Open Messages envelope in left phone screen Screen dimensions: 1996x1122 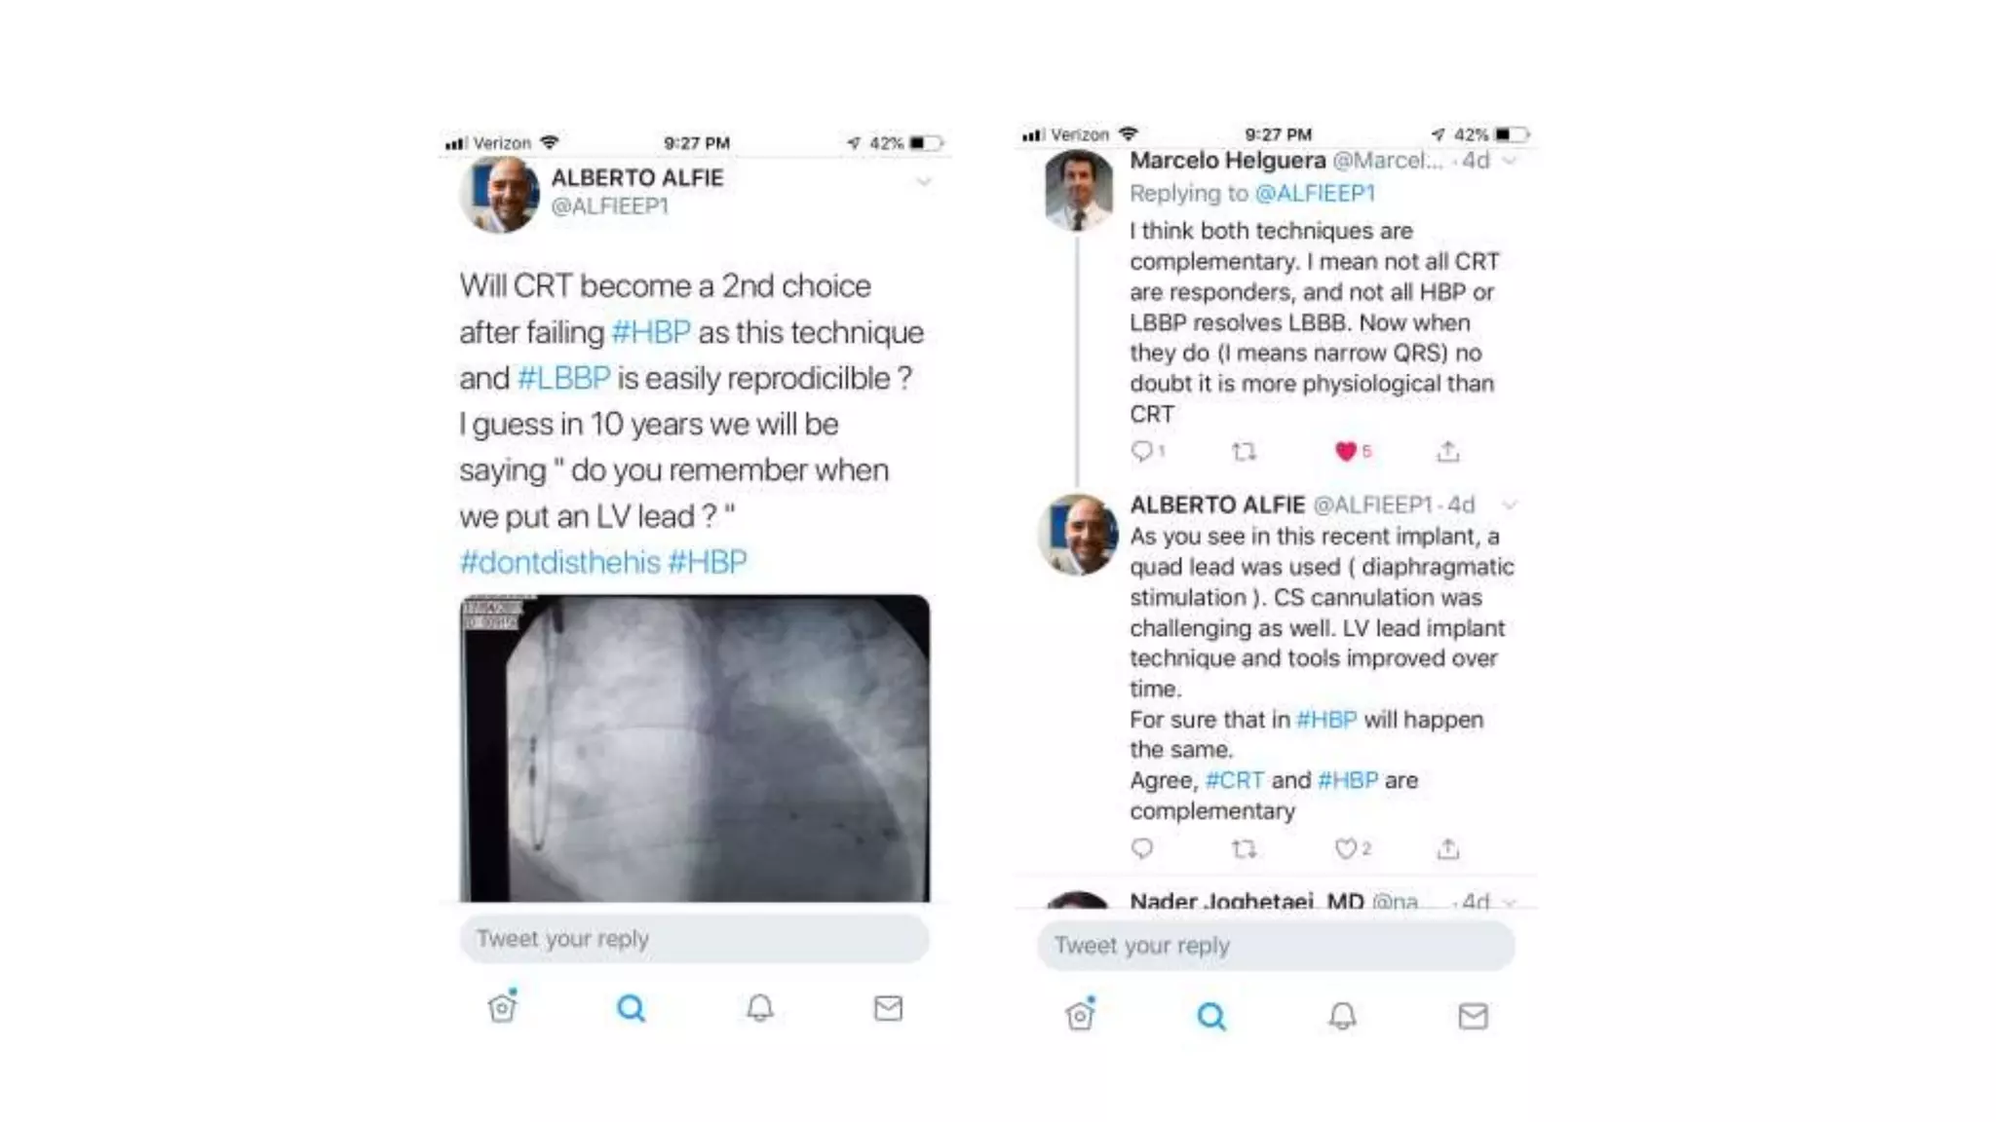point(888,1008)
